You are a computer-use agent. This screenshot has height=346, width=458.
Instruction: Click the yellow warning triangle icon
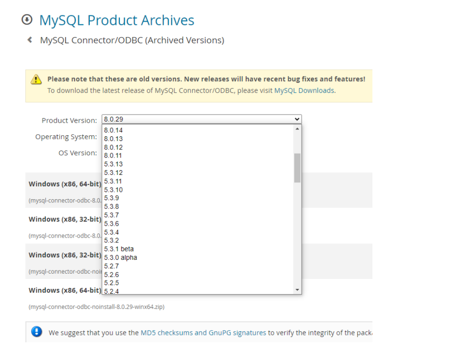(x=36, y=79)
